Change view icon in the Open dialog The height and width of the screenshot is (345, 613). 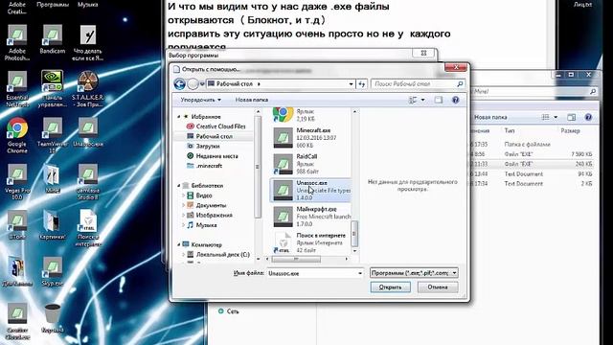(x=413, y=100)
